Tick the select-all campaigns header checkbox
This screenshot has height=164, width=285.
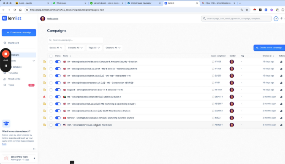point(51,56)
